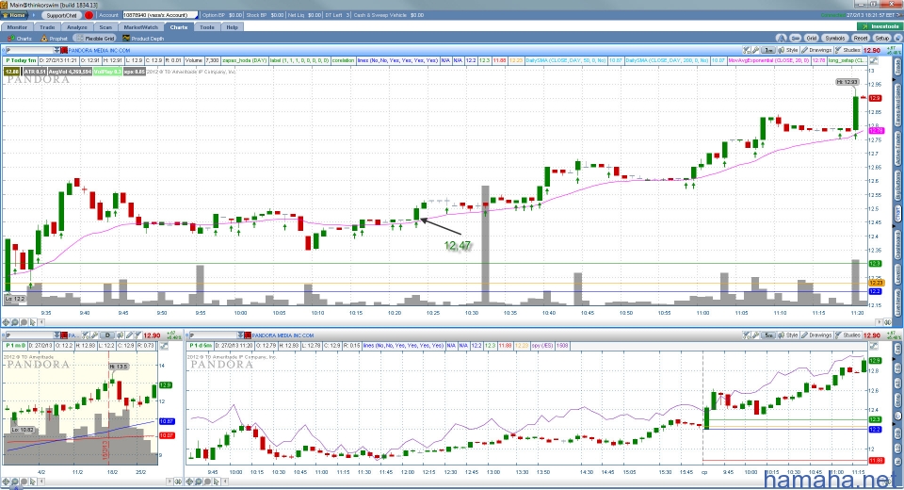This screenshot has width=904, height=490.
Task: Switch to the Analyze tab
Action: [x=76, y=27]
